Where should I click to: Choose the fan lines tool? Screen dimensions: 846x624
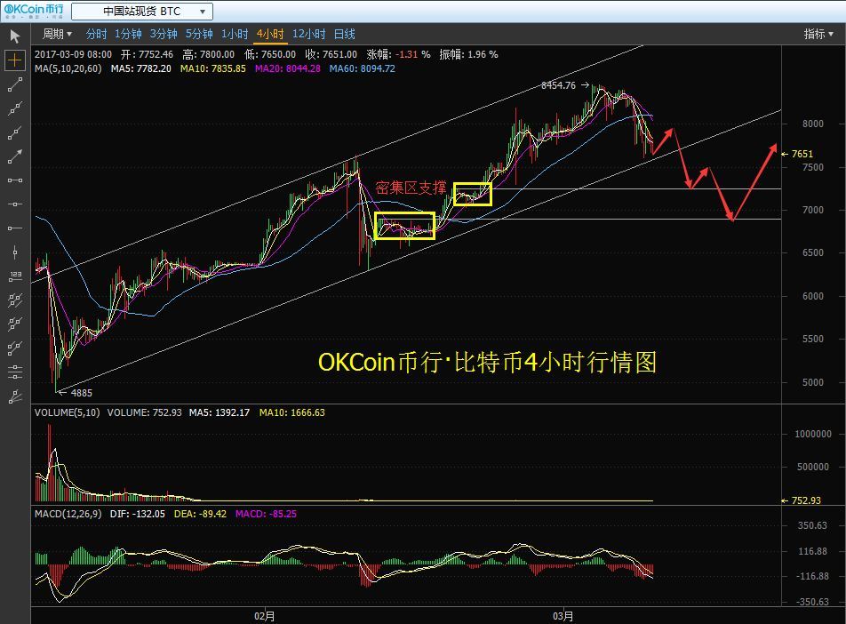(14, 396)
